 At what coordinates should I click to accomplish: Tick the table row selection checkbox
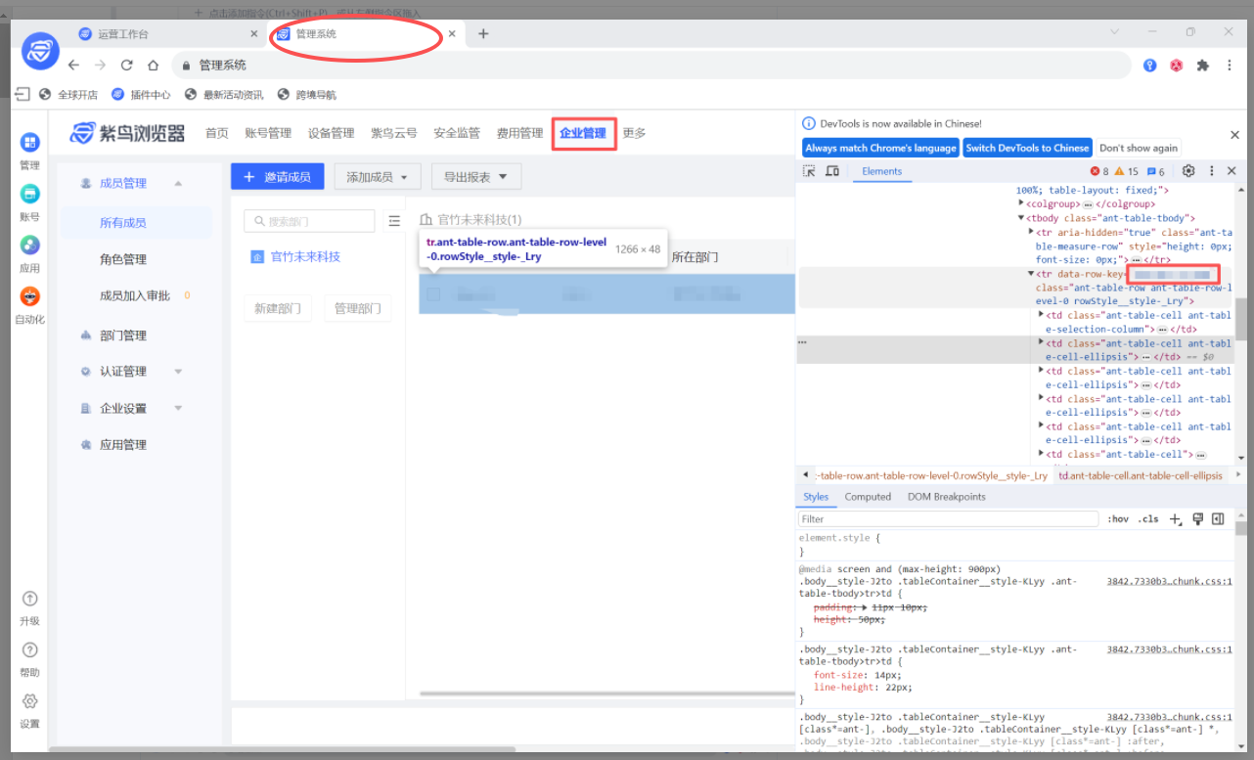tap(433, 293)
